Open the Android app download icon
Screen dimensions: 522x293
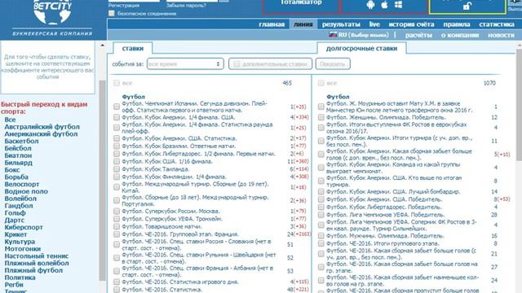pyautogui.click(x=370, y=5)
